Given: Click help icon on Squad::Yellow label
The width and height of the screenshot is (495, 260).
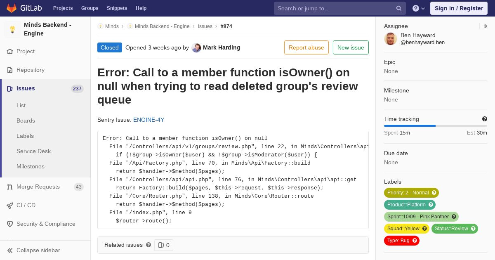Looking at the screenshot, I should tap(424, 229).
